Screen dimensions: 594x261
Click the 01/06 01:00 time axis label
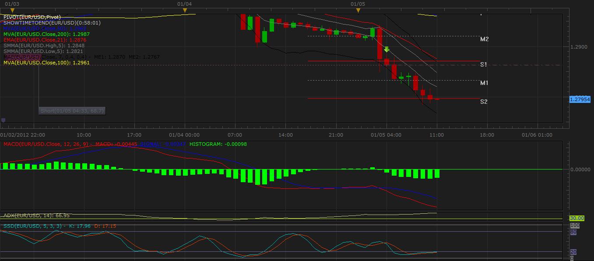[x=537, y=135]
